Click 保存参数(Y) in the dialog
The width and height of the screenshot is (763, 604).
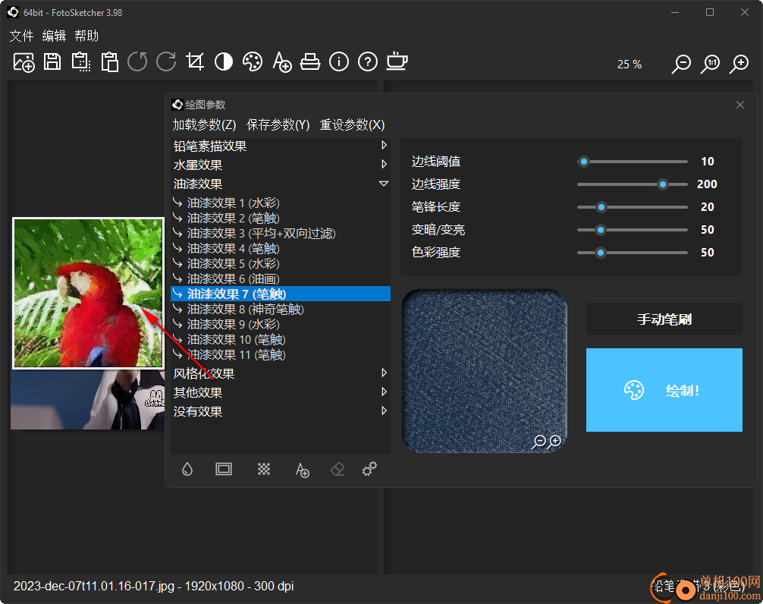point(278,124)
